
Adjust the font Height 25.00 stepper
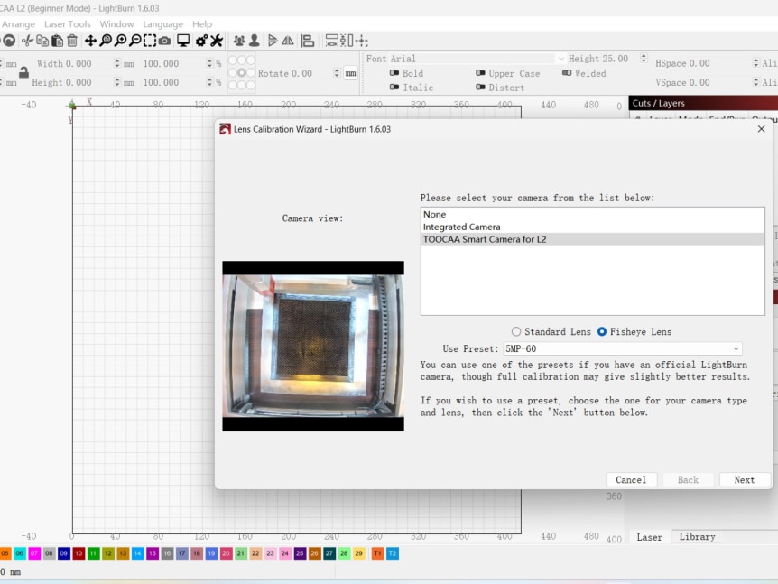[644, 59]
